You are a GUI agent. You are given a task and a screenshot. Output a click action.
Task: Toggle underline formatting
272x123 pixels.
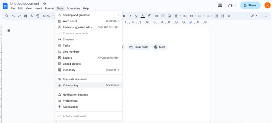[x=136, y=16]
